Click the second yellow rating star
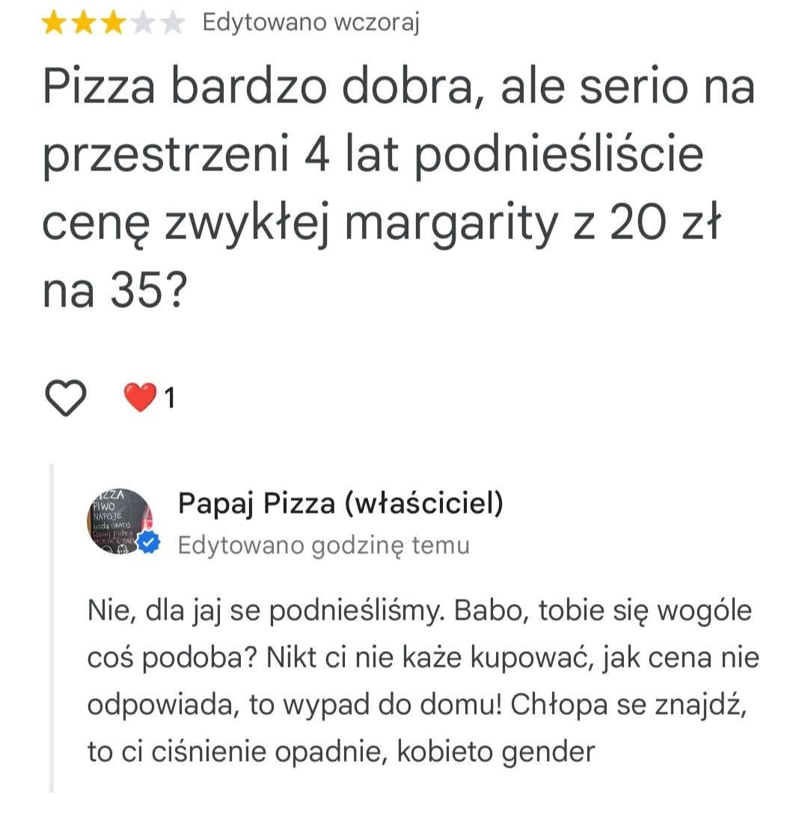 tap(84, 23)
